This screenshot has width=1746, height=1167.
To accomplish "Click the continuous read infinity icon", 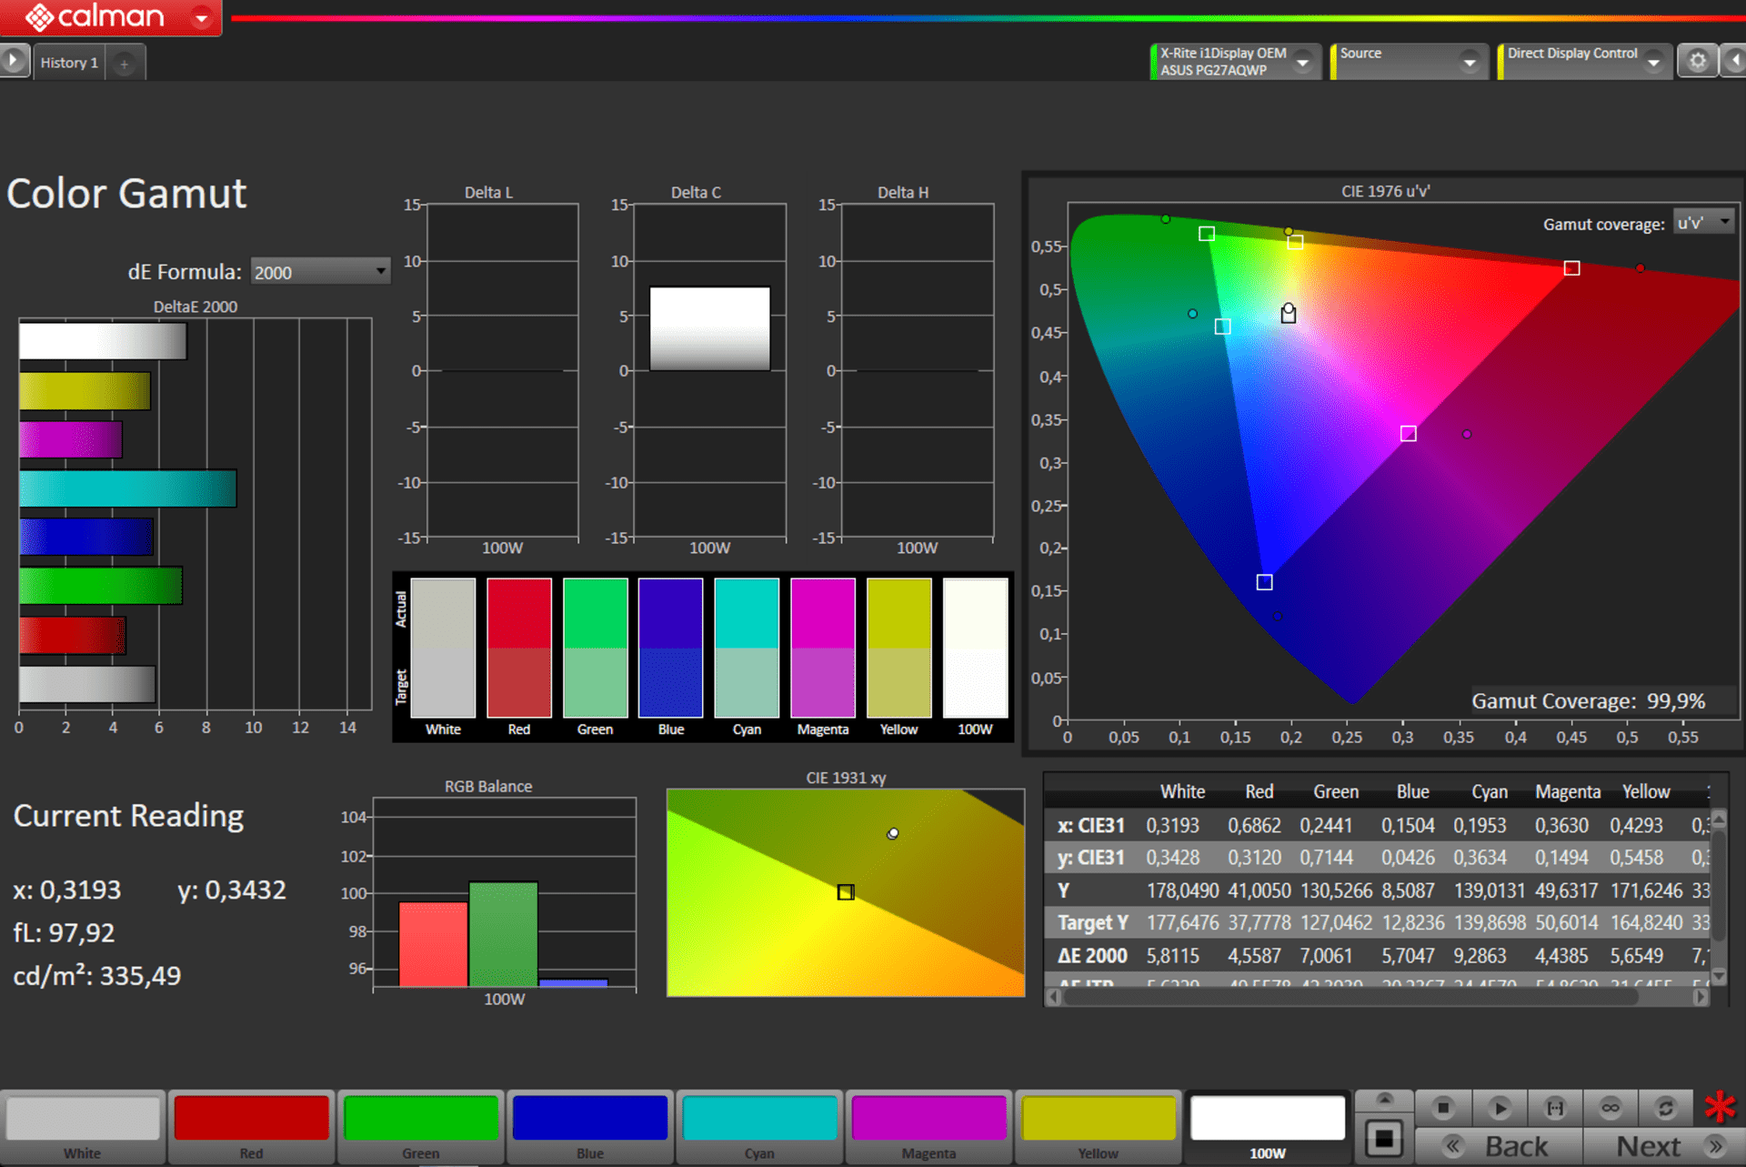I will pos(1611,1107).
